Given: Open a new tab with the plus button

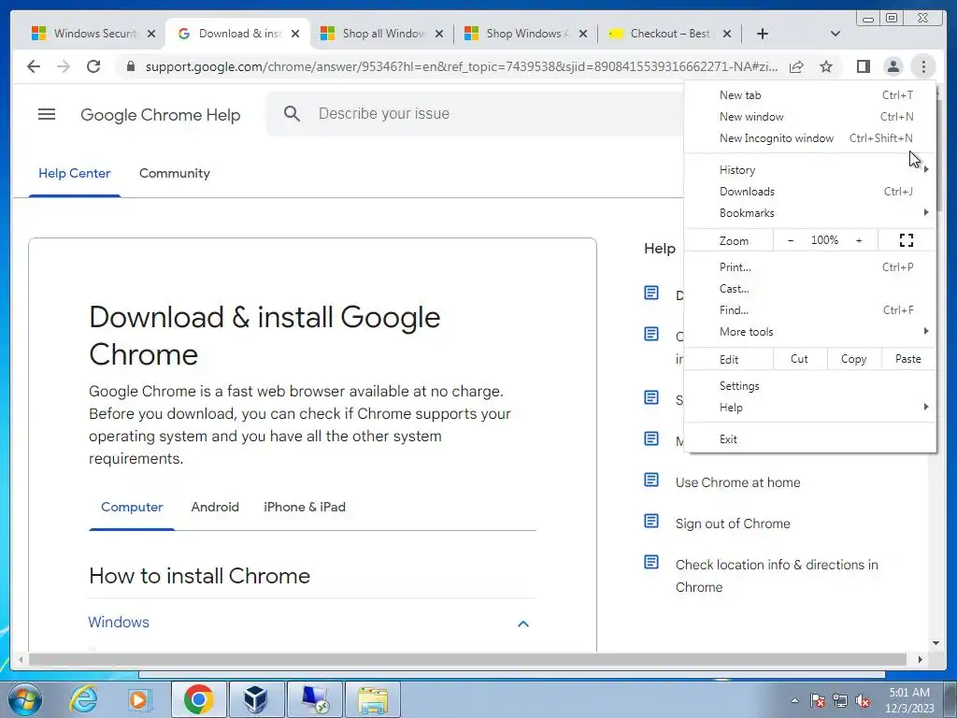Looking at the screenshot, I should tap(763, 34).
